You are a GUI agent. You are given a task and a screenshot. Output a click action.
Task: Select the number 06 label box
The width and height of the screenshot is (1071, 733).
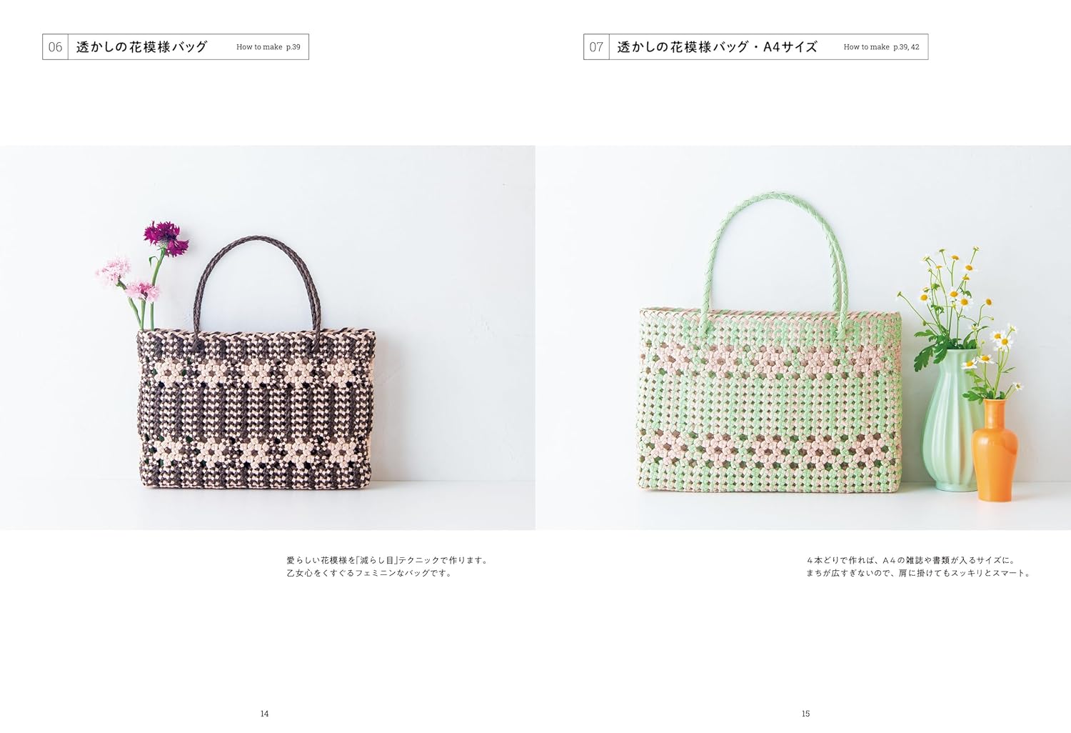click(55, 47)
